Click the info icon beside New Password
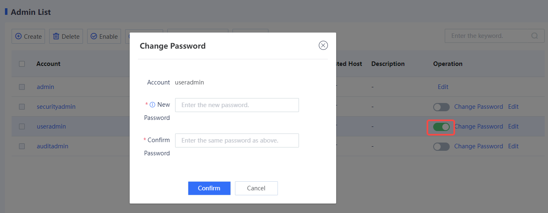Image resolution: width=548 pixels, height=213 pixels. point(152,105)
